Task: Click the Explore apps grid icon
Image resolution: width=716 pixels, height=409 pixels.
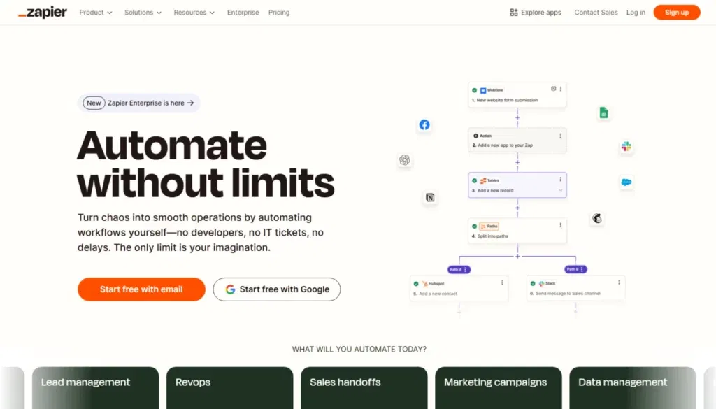Action: click(514, 12)
